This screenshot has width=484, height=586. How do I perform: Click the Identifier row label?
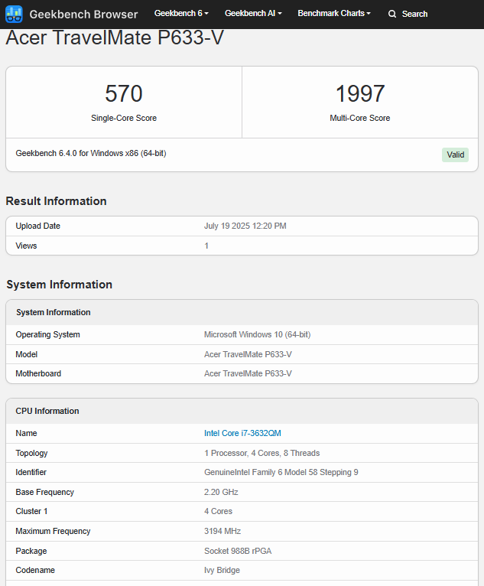point(31,472)
